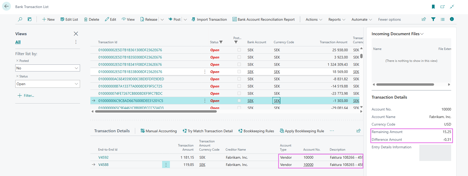
Task: Click the Status column filter icon
Action: 221,42
